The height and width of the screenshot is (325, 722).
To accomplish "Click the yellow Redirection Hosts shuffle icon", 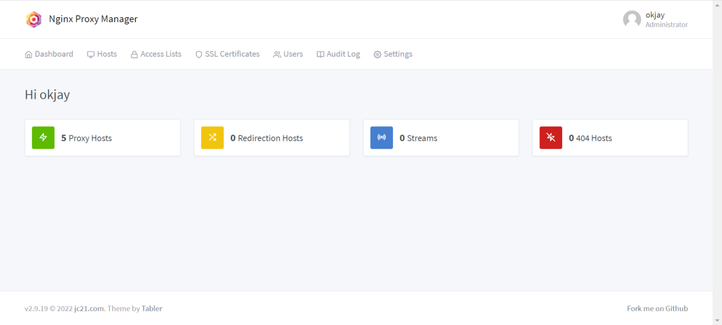I will point(213,137).
